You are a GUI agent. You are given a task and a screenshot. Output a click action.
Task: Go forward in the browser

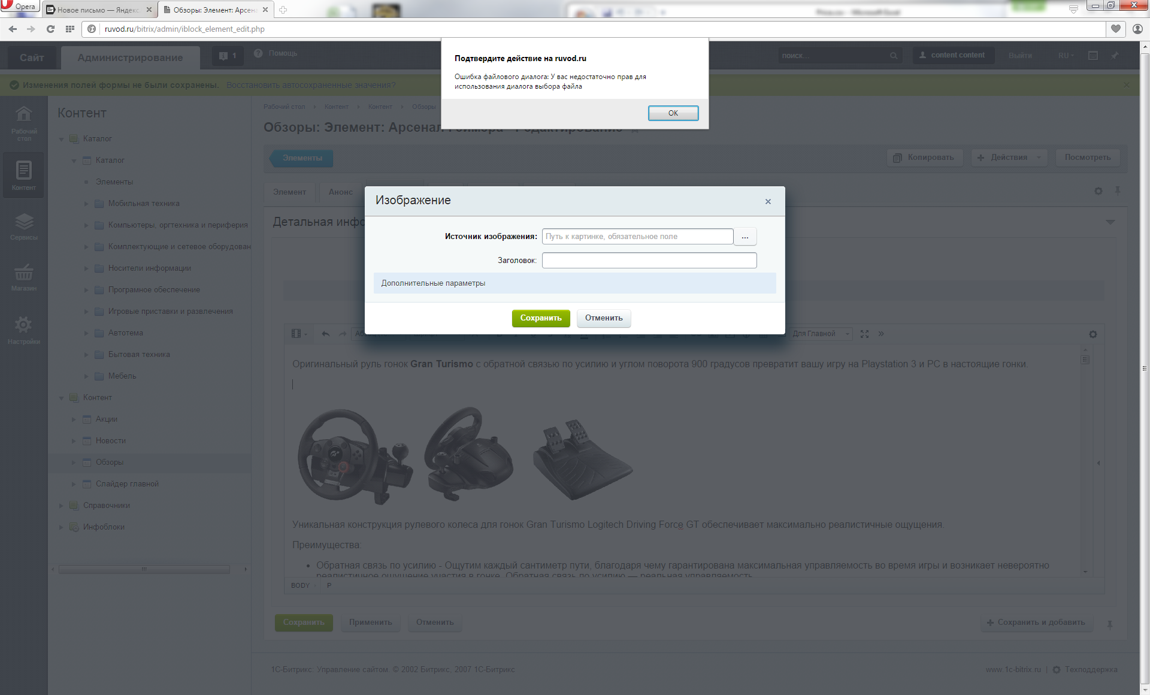[x=31, y=29]
